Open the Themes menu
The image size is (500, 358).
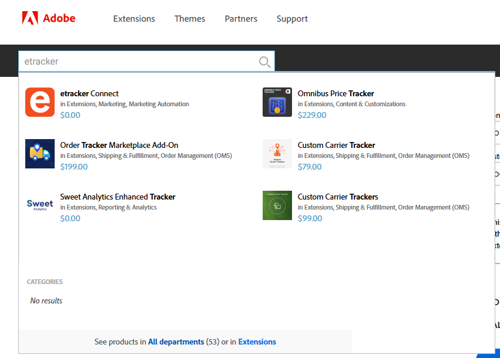190,19
